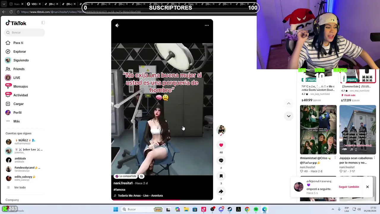Viewport: 380px width, 214px height.
Task: Go to Explorar in sidebar
Action: pos(20,51)
